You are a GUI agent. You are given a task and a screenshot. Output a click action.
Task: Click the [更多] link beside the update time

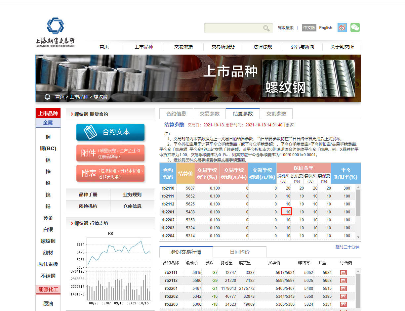coord(289,125)
